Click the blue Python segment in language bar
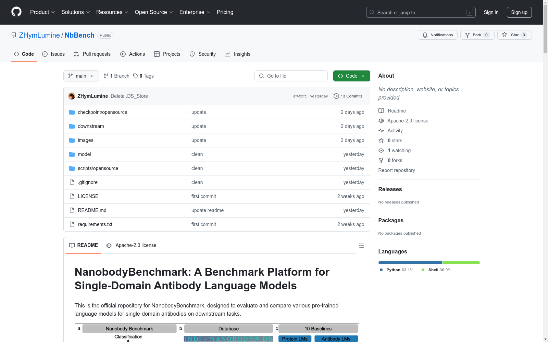 tap(410, 263)
